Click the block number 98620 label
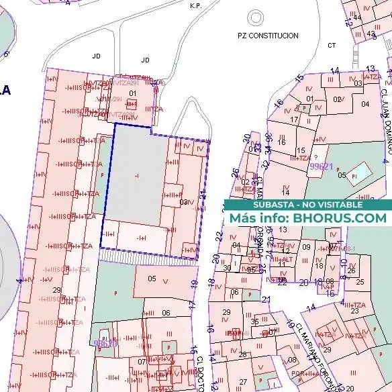 click(105, 344)
